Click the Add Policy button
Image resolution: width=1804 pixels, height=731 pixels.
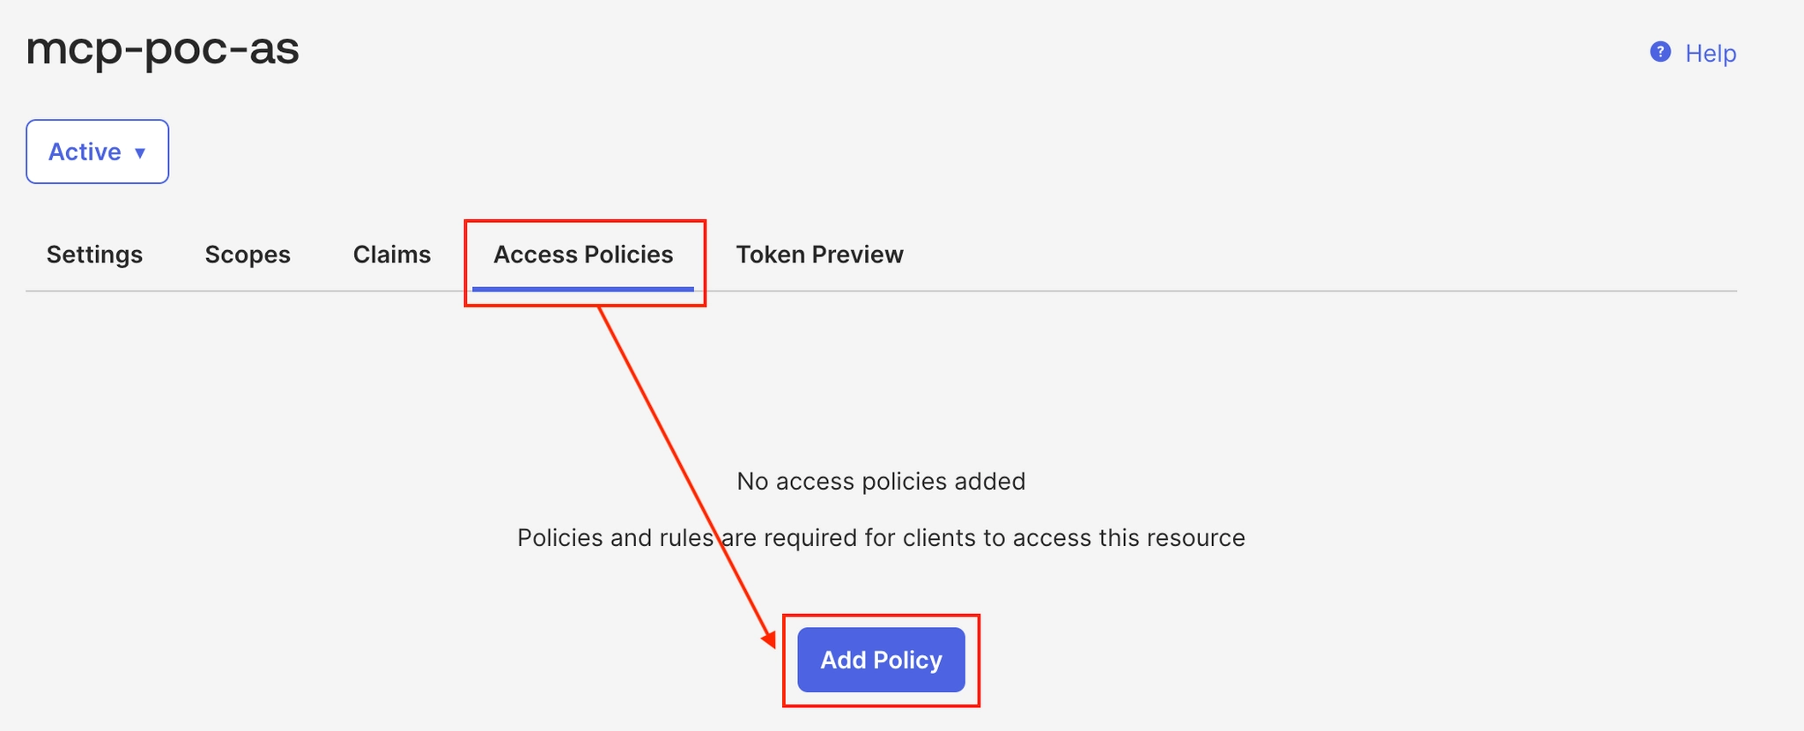pos(881,660)
